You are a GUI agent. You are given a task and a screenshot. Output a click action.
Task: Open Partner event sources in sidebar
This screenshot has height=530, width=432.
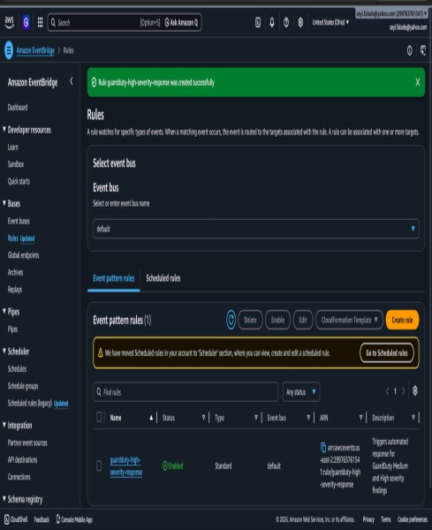tap(27, 443)
